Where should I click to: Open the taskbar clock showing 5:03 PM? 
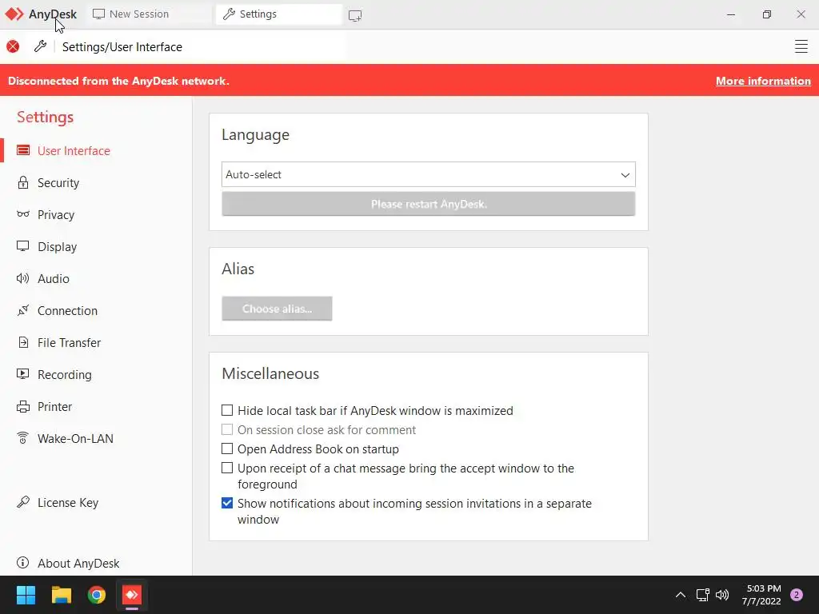click(761, 595)
